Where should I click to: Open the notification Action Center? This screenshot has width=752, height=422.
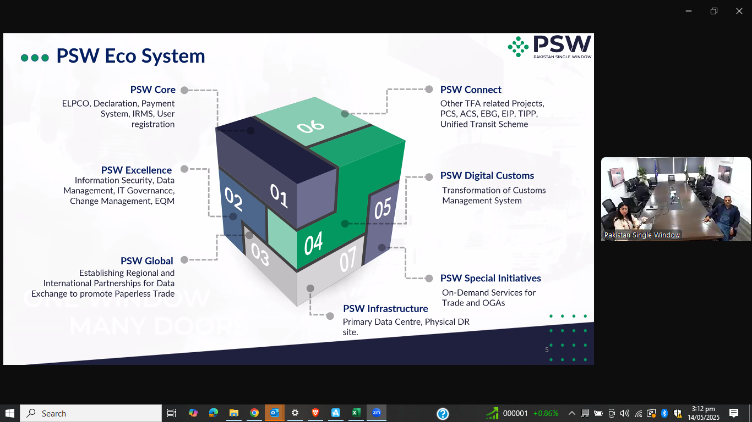pos(734,413)
